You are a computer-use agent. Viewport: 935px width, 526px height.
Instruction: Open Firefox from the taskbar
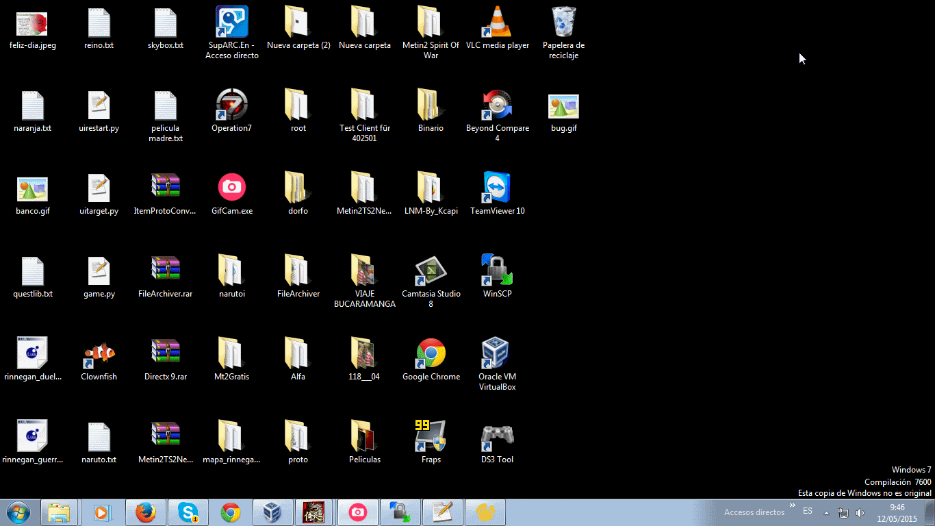pyautogui.click(x=146, y=512)
